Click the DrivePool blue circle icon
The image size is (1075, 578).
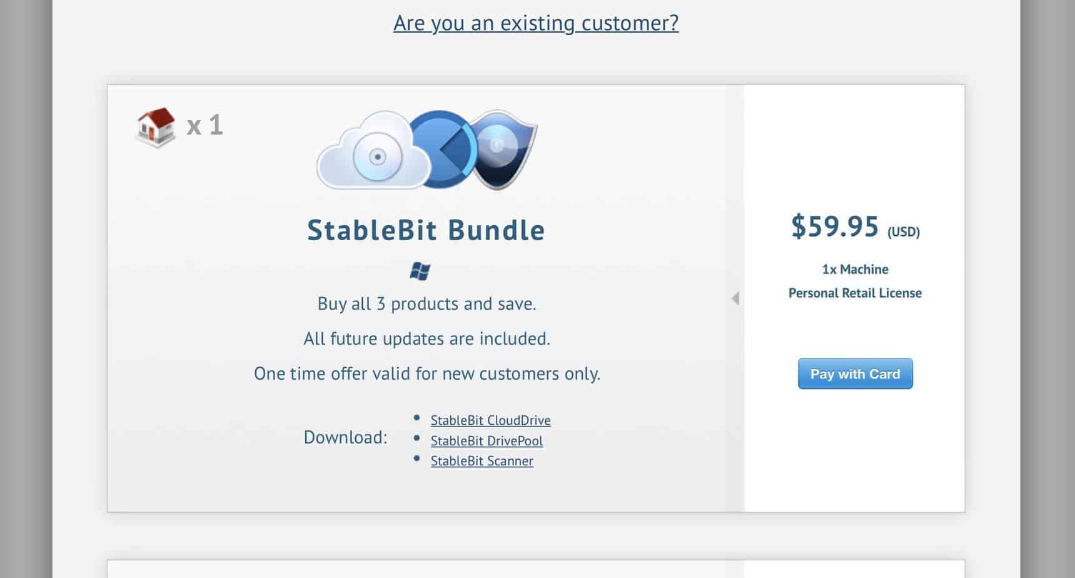click(441, 149)
